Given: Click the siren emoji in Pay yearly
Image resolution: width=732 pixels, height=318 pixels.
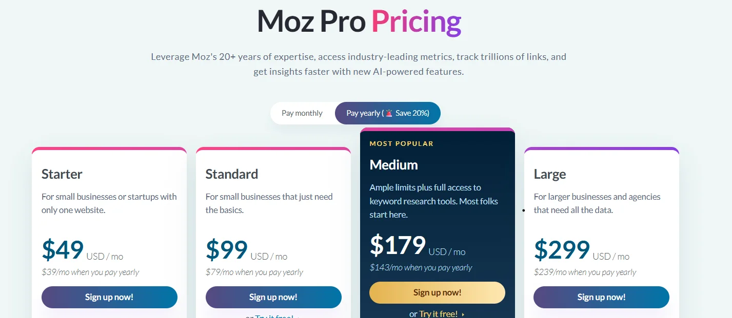Looking at the screenshot, I should (389, 113).
